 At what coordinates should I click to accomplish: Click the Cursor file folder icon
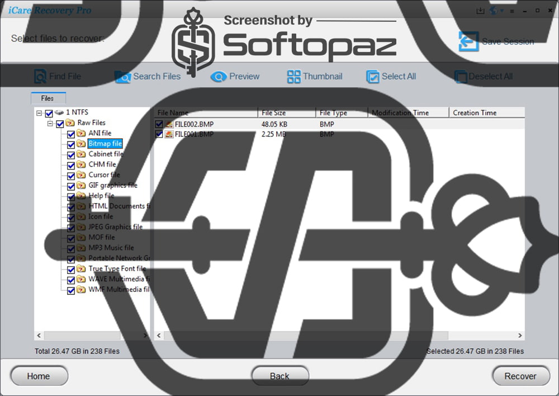81,175
